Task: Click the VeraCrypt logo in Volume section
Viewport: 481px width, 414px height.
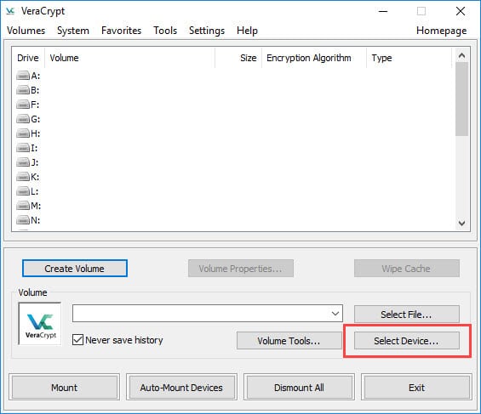Action: tap(40, 324)
